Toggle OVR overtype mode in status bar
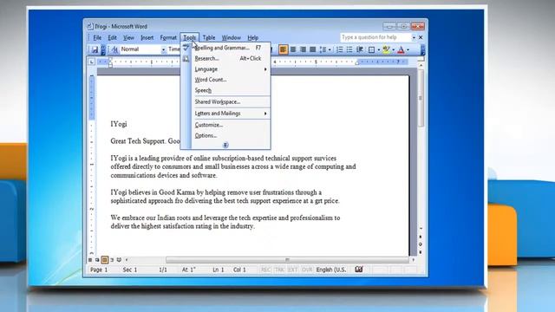 coord(307,270)
